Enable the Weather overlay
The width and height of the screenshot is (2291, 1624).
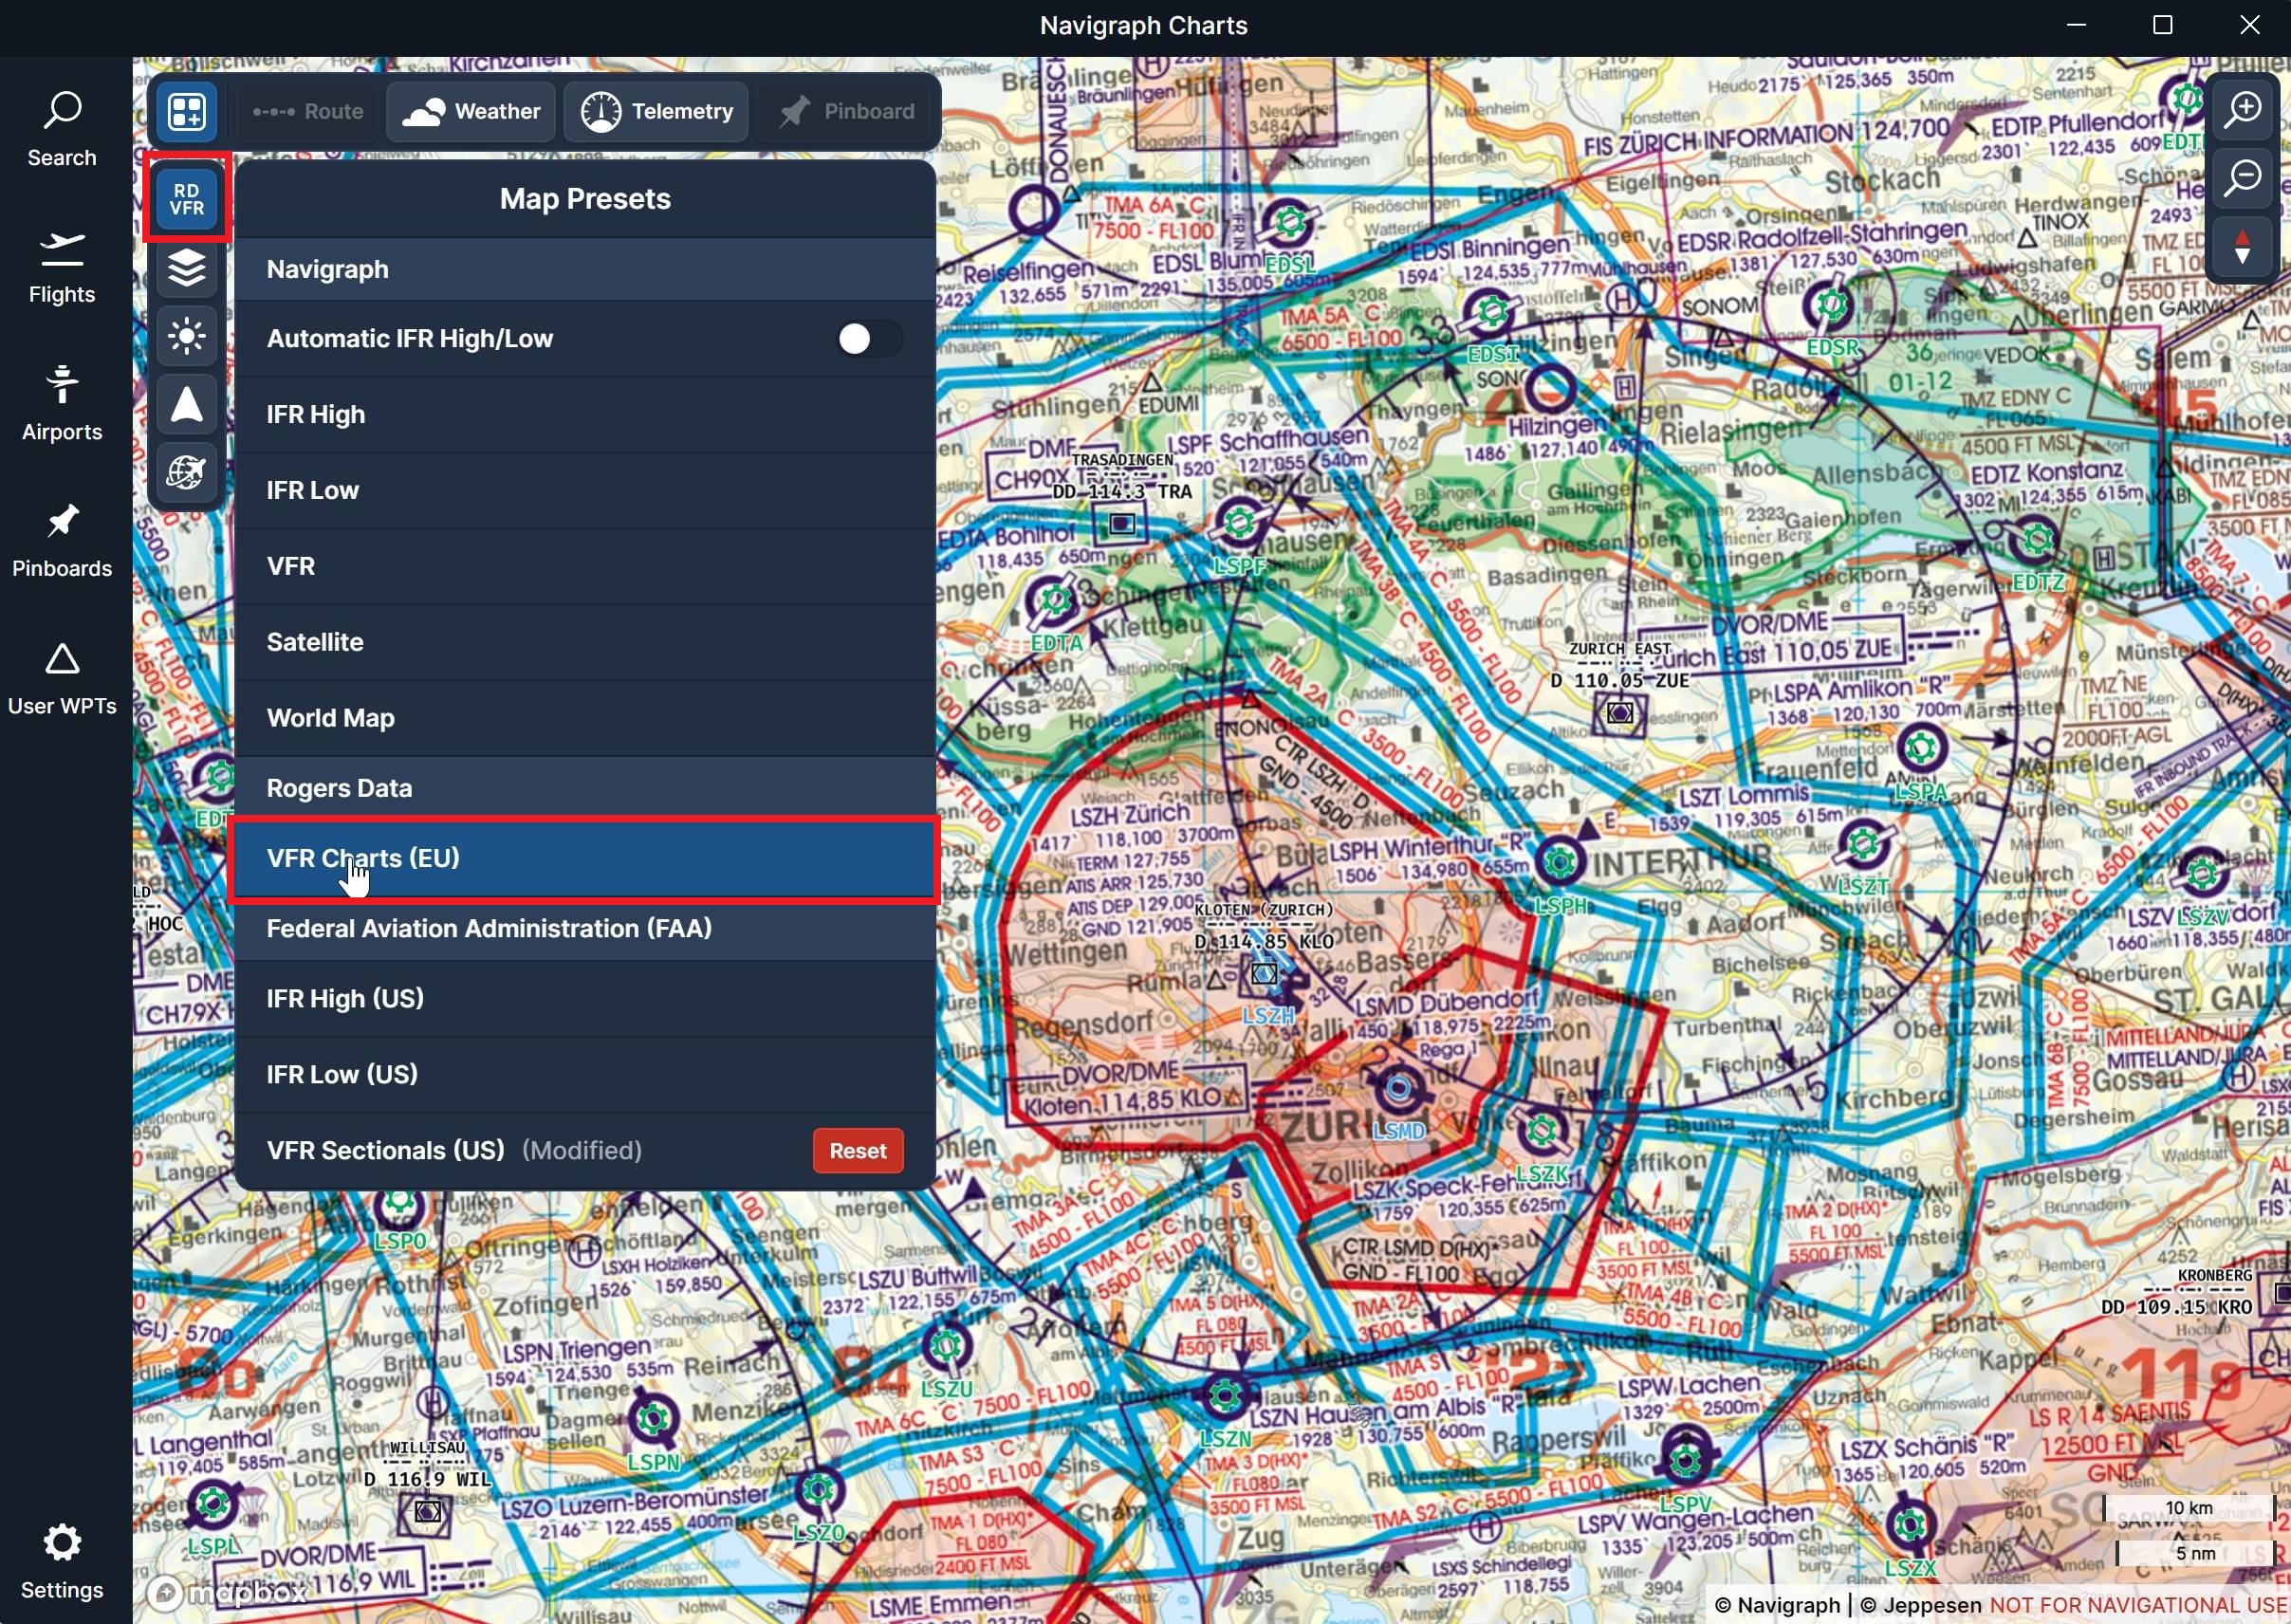[470, 111]
